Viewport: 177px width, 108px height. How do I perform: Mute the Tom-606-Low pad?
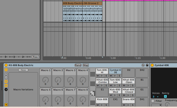pos(111,85)
